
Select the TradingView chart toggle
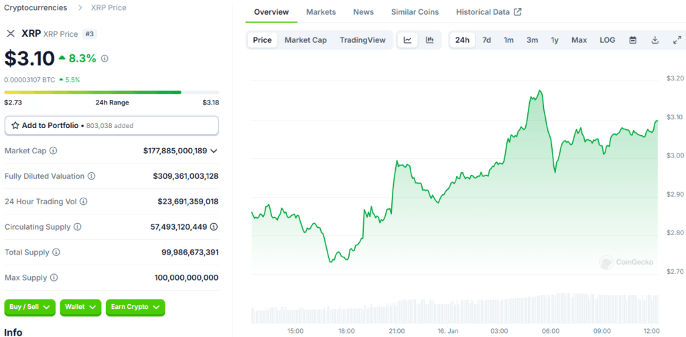[362, 40]
